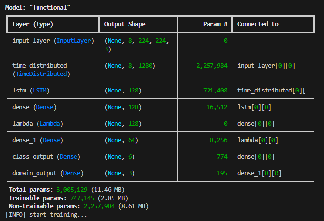Click the "Non-trainable params" summary line
The width and height of the screenshot is (324, 221).
click(x=78, y=206)
